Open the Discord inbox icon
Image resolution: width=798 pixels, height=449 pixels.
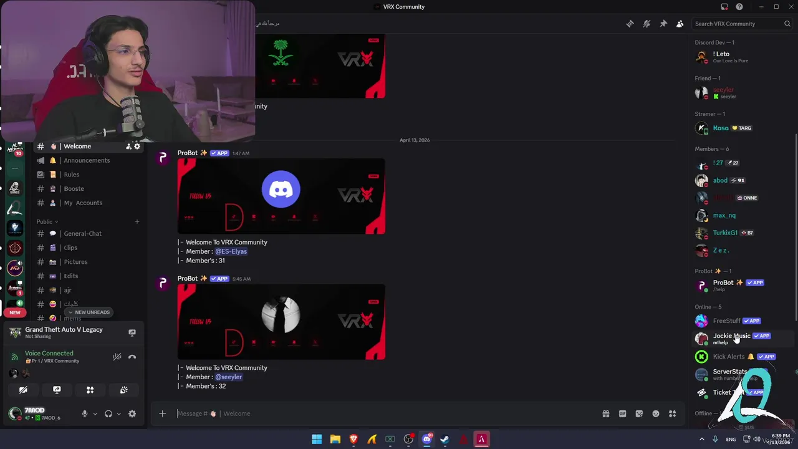click(x=724, y=7)
